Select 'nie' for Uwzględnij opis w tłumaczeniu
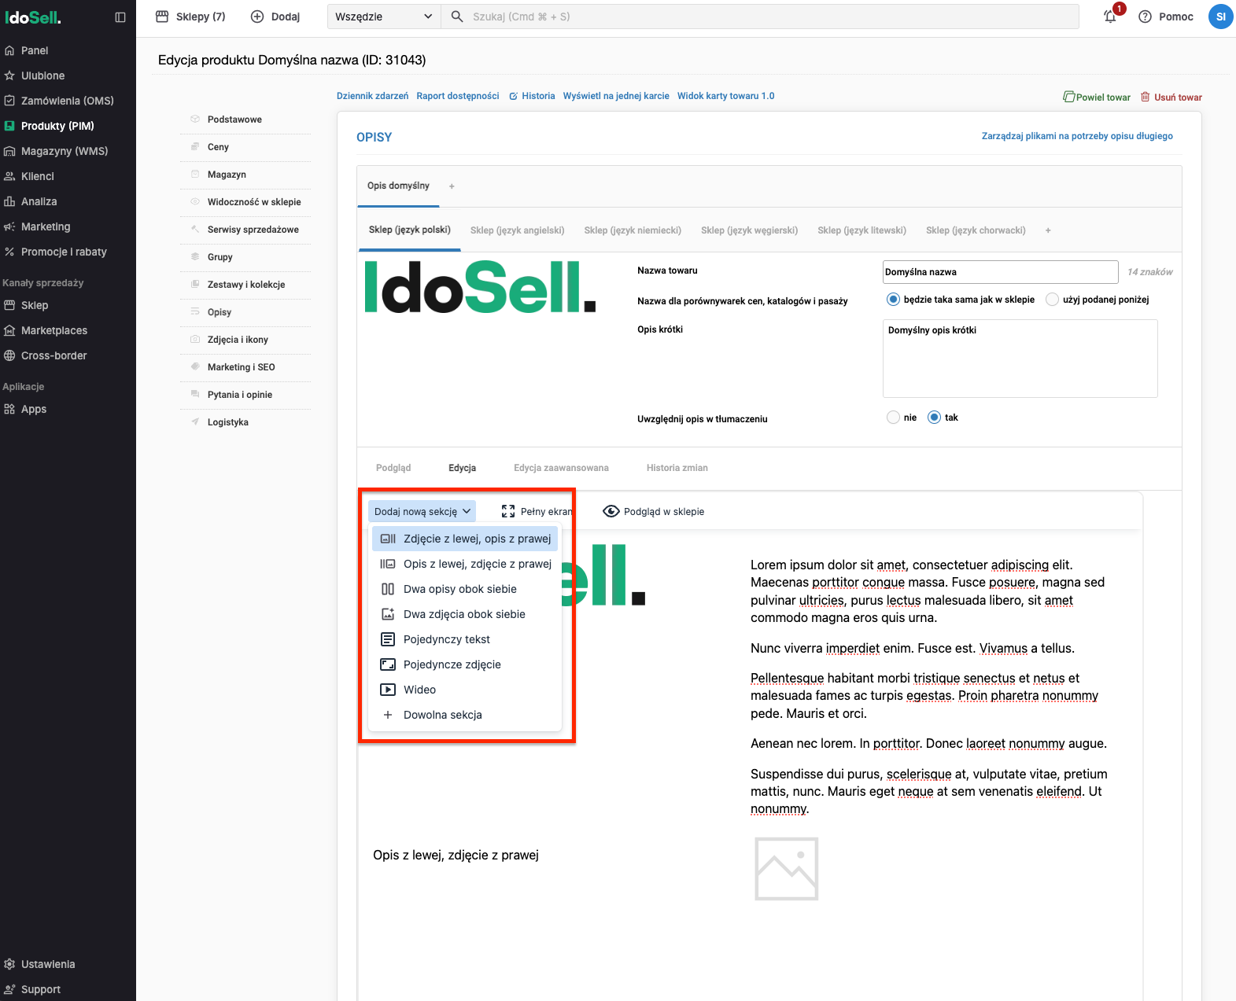This screenshot has width=1236, height=1001. point(893,418)
